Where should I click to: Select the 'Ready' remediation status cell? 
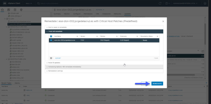[x=144, y=40]
